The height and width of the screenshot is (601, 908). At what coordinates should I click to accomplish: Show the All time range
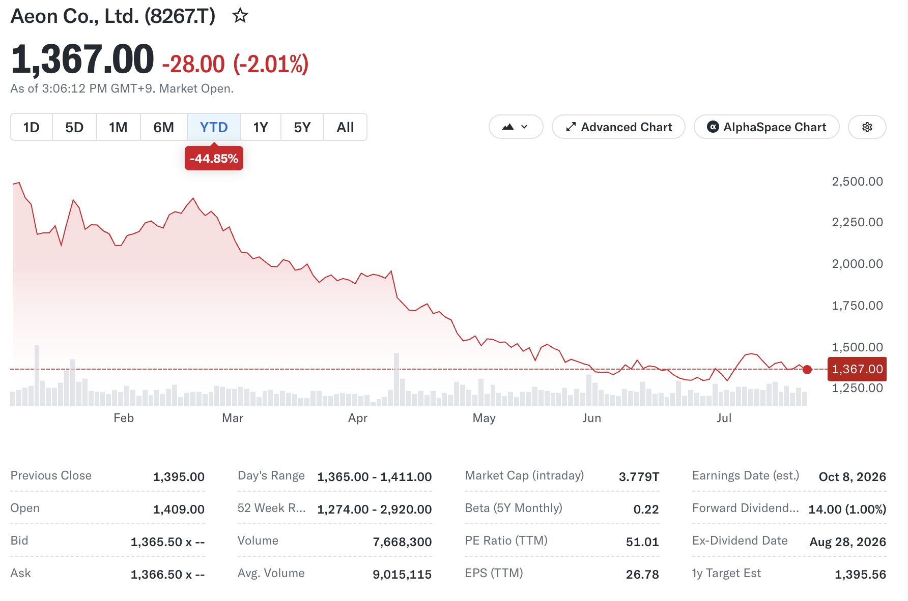click(345, 127)
